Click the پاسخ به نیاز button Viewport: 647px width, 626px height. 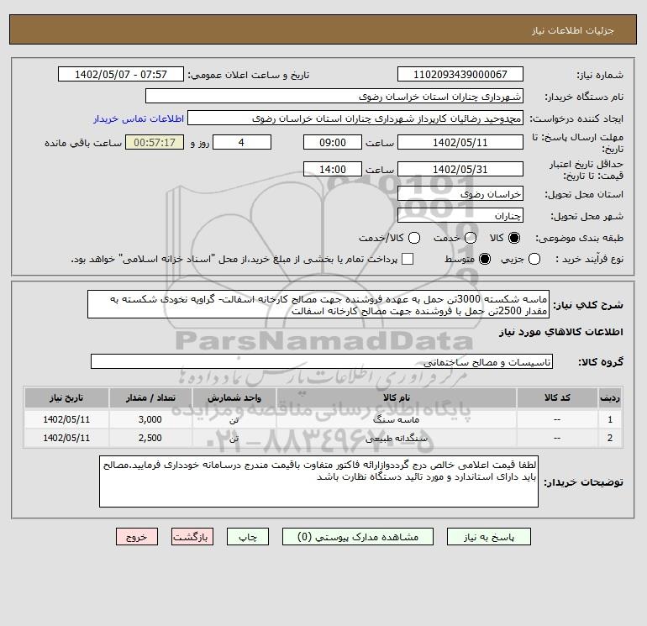click(488, 536)
